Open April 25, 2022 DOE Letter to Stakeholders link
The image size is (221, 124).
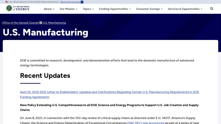coord(109,95)
